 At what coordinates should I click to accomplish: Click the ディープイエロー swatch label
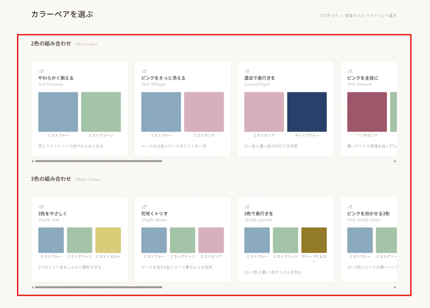314,259
